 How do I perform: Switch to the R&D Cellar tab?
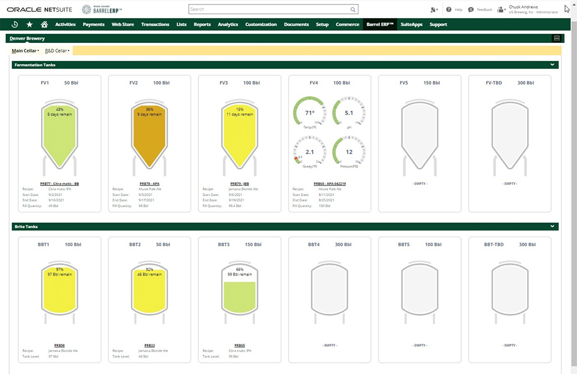pos(56,51)
